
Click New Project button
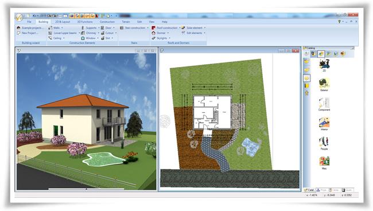pos(28,33)
